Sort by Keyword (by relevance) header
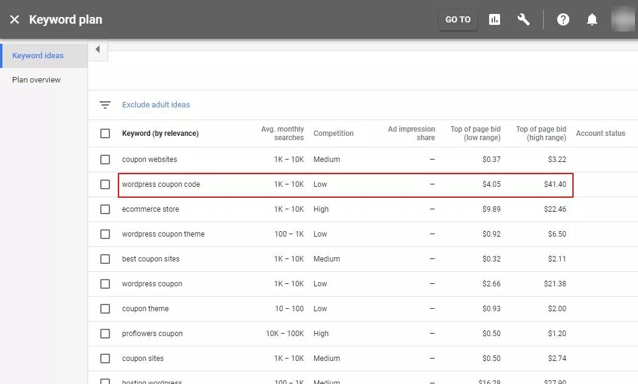Viewport: 638px width, 384px height. tap(160, 133)
